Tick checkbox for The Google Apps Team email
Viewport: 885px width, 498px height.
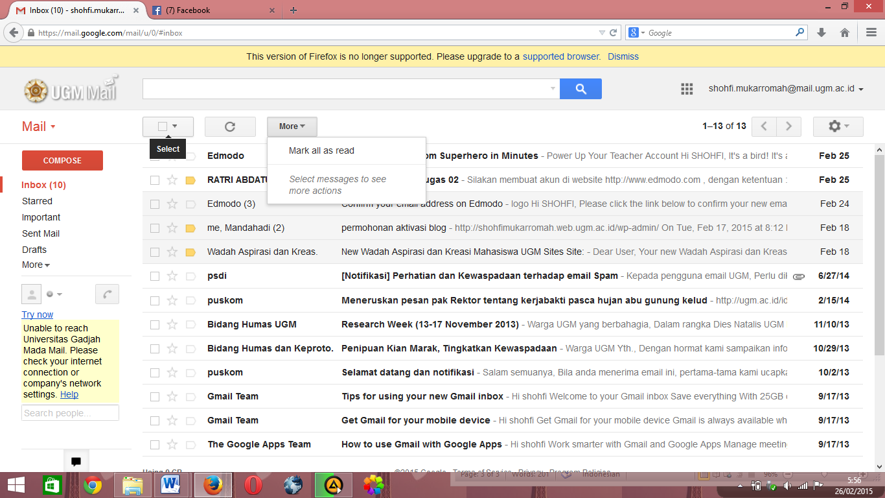tap(155, 444)
